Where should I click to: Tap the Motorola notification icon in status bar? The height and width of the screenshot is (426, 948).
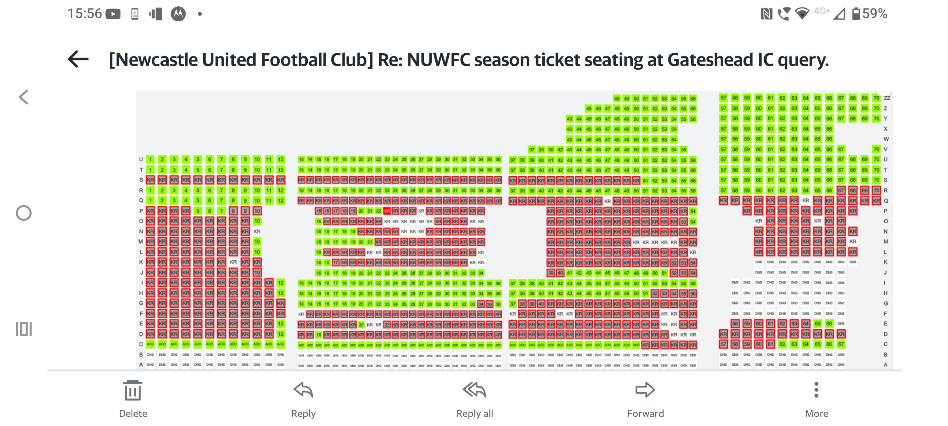click(x=178, y=14)
